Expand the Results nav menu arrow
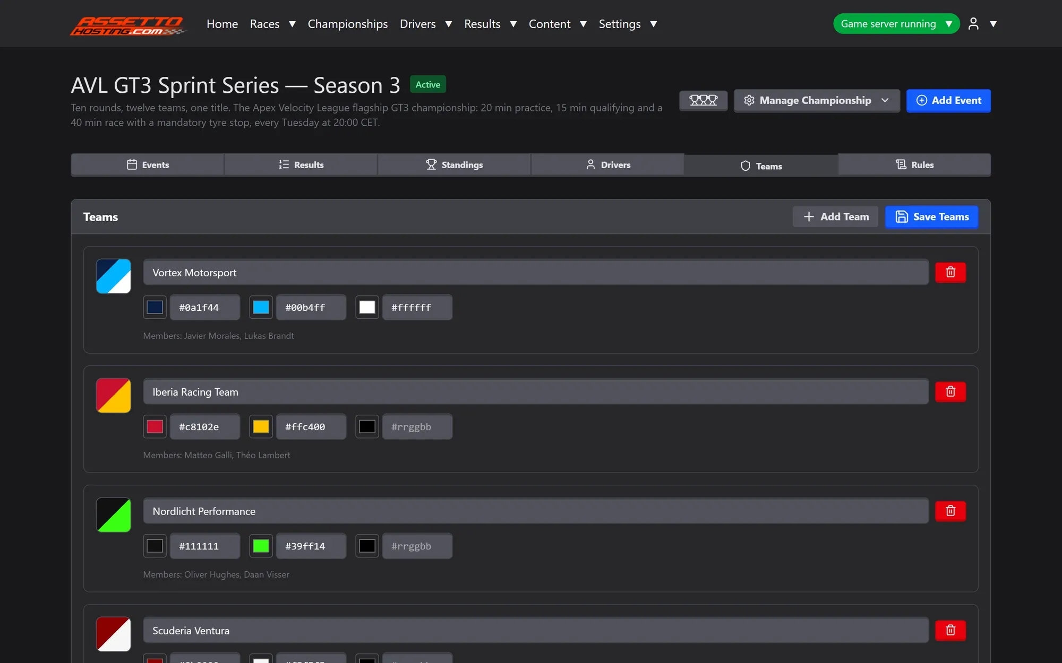 coord(513,24)
